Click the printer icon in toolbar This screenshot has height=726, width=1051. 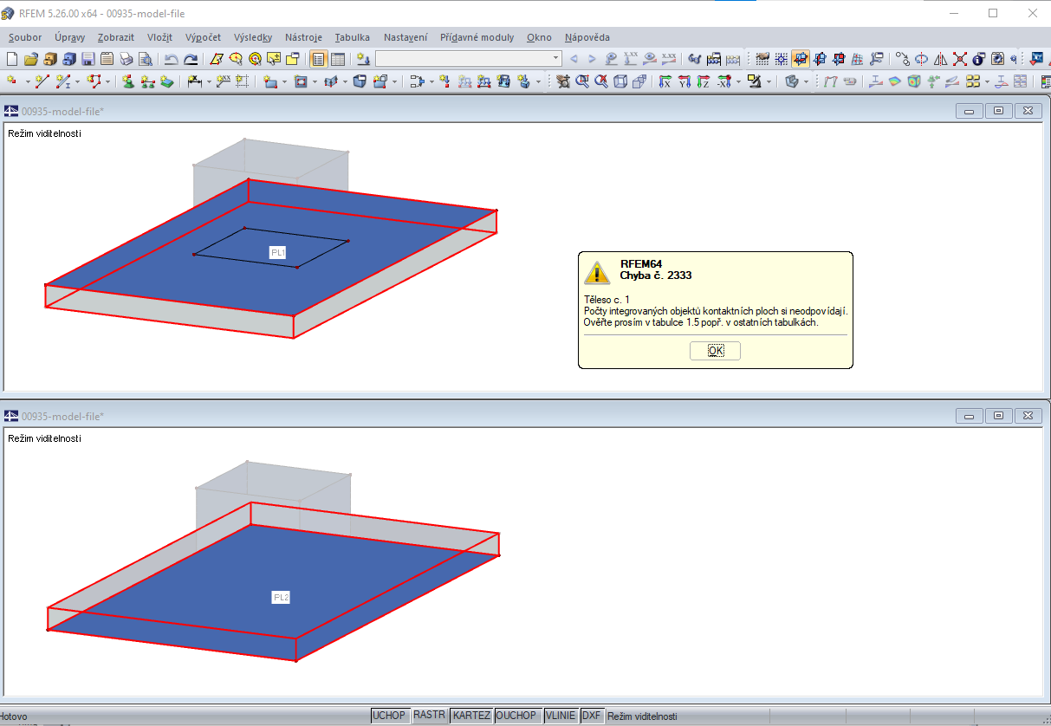click(126, 59)
